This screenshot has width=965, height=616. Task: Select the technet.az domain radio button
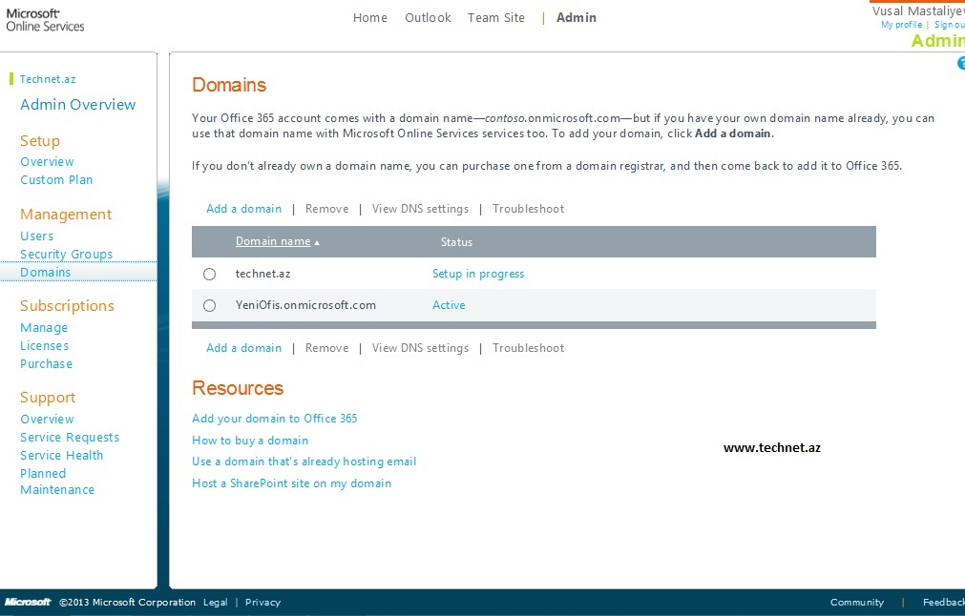coord(210,275)
